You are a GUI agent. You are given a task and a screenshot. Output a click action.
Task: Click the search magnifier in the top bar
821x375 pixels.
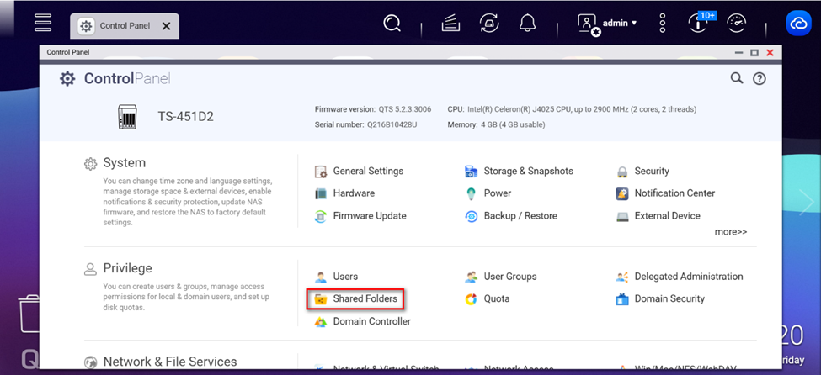(392, 24)
